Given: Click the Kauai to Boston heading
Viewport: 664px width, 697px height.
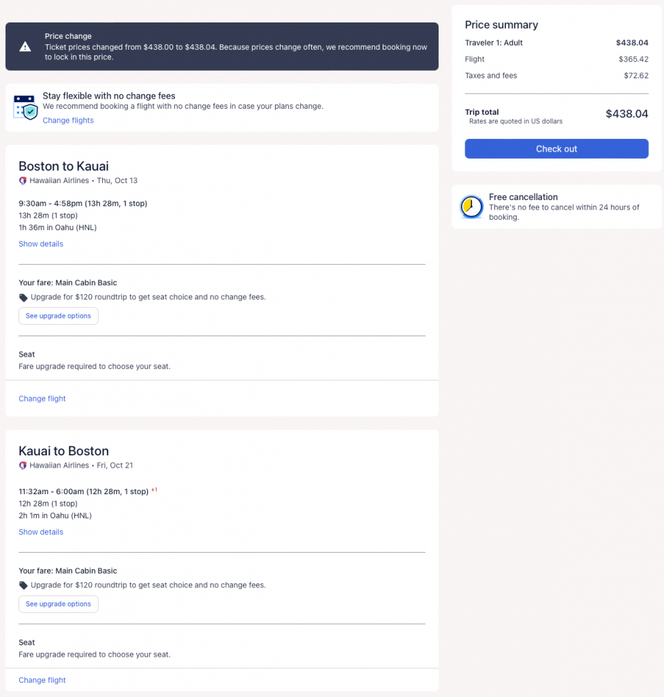Looking at the screenshot, I should [63, 451].
